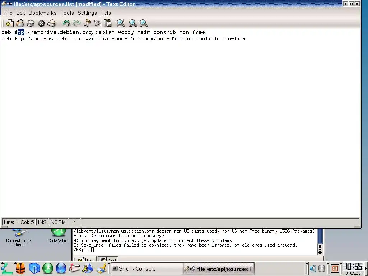Click the speaker volume tray icon
The height and width of the screenshot is (276, 368).
pyautogui.click(x=313, y=268)
